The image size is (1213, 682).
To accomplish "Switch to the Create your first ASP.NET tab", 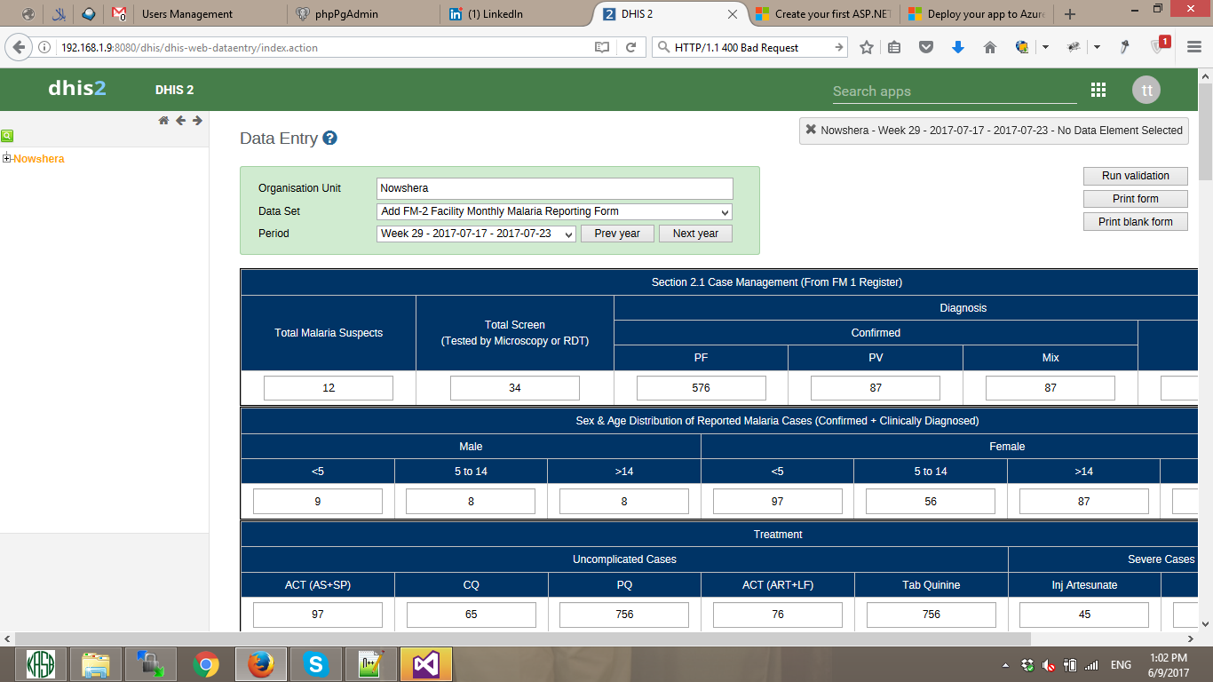I will (822, 14).
